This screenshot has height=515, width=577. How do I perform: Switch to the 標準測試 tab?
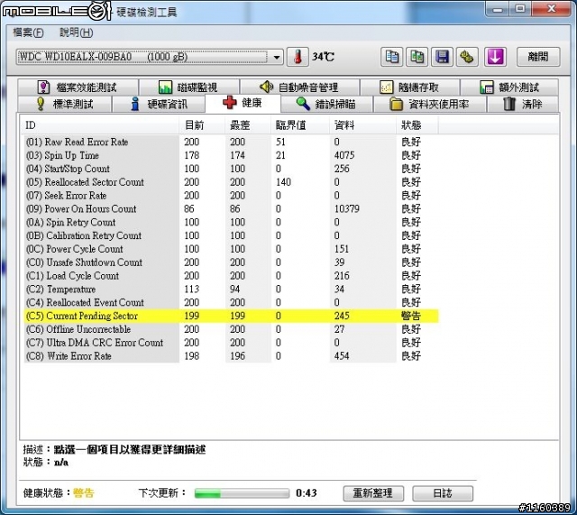click(x=64, y=104)
